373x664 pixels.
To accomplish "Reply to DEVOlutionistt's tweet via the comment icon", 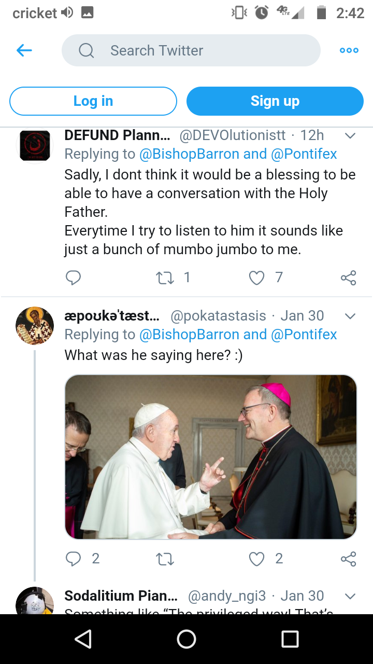I will click(74, 278).
